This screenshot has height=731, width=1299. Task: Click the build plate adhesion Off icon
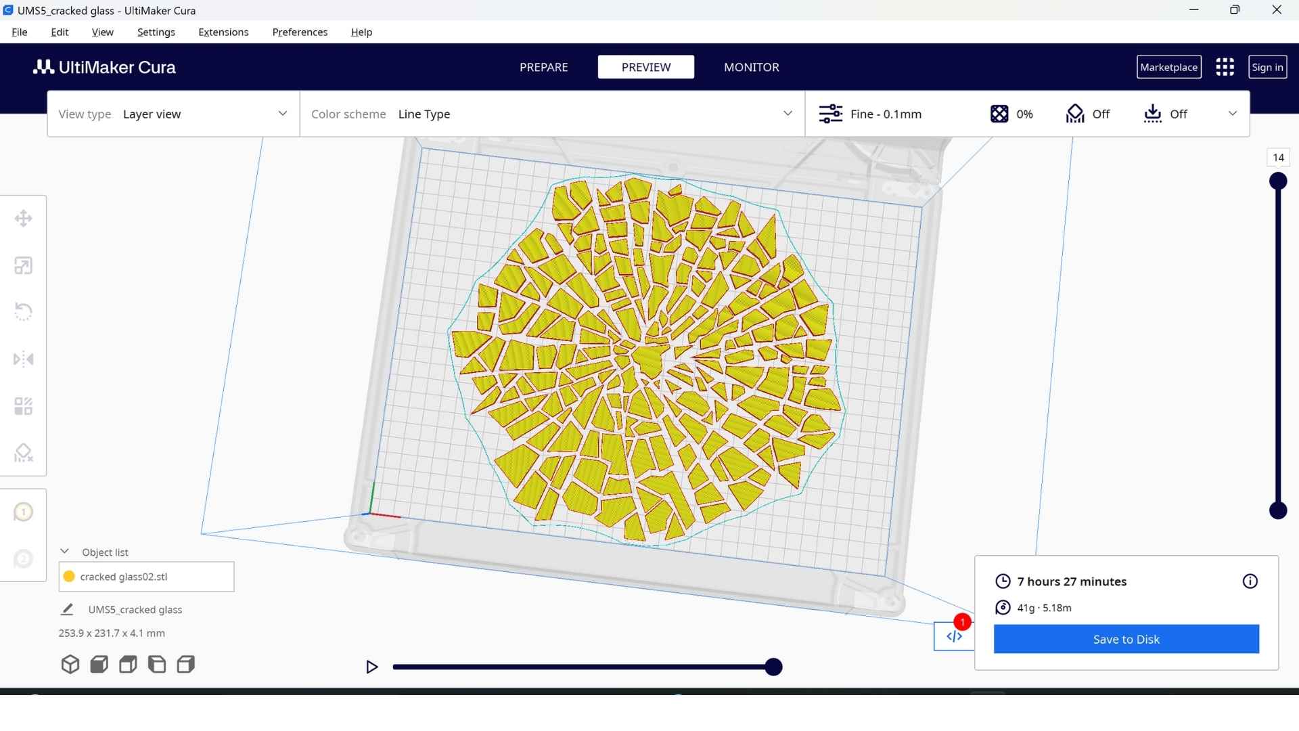click(x=1153, y=114)
